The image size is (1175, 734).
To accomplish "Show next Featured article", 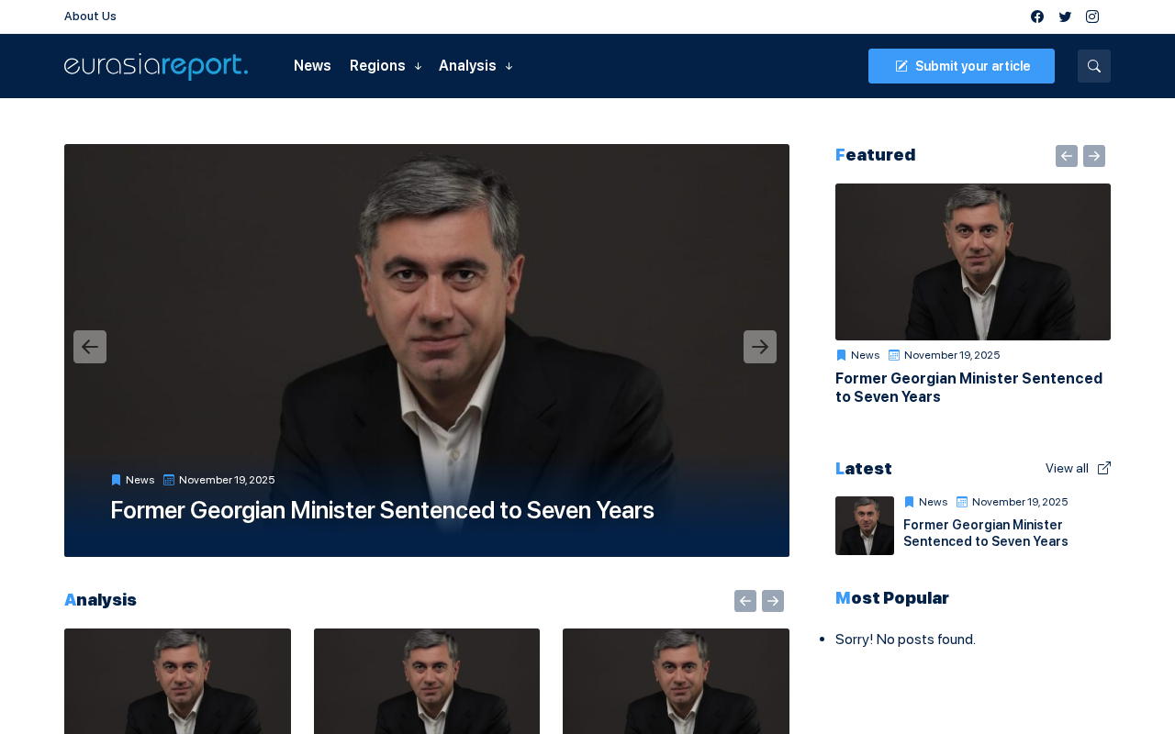I will [x=1094, y=156].
